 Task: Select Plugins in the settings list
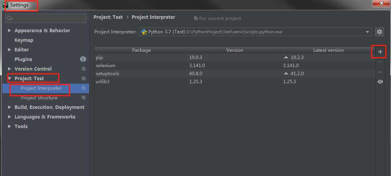(23, 59)
